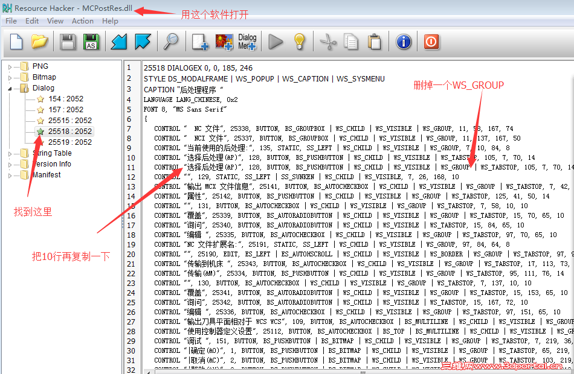
Task: Expand the Version Info tree node
Action: click(x=10, y=165)
